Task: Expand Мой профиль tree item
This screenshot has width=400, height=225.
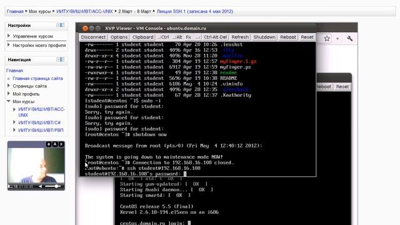Action: pos(9,94)
